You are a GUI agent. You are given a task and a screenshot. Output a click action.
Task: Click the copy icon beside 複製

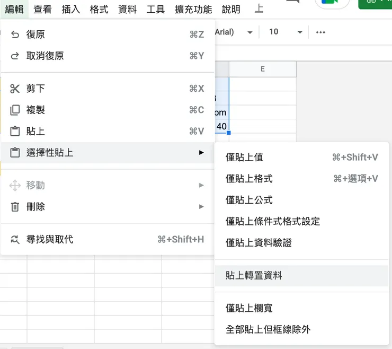coord(15,110)
